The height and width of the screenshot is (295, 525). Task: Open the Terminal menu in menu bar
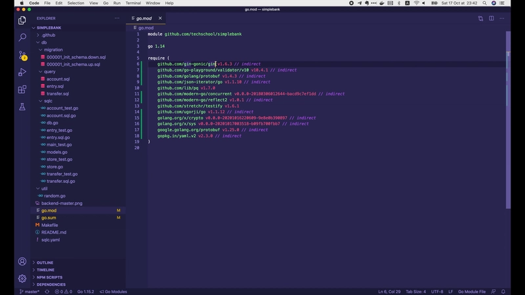pyautogui.click(x=134, y=3)
